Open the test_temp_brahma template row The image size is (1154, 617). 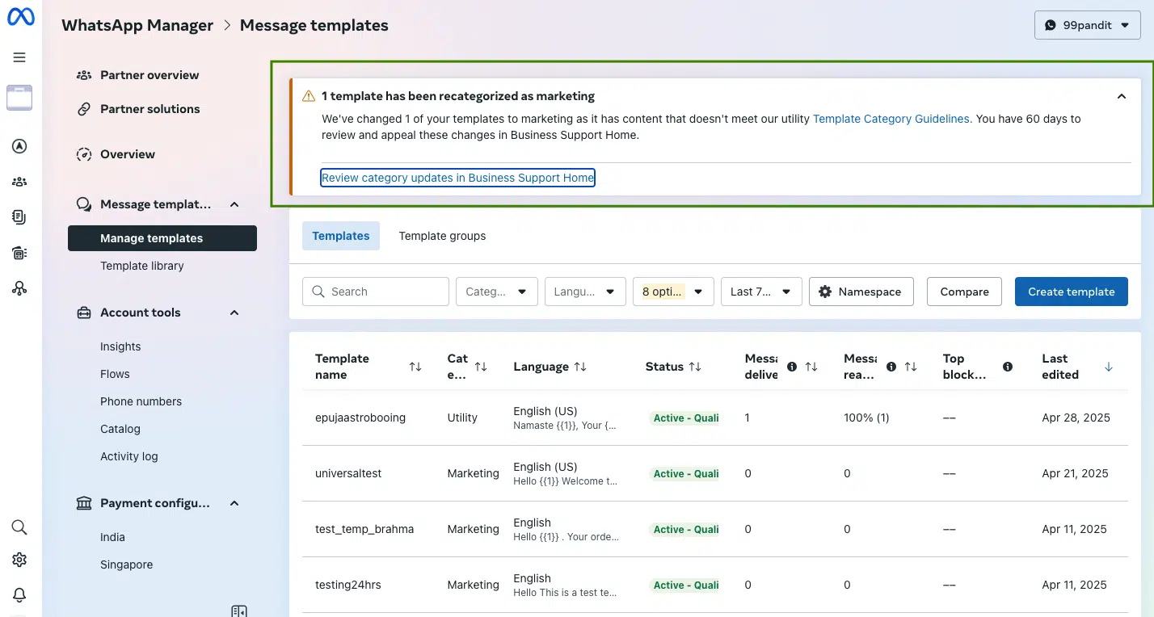pyautogui.click(x=715, y=529)
